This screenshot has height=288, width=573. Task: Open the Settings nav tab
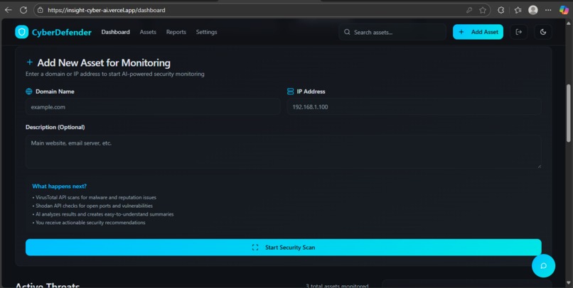pos(206,32)
